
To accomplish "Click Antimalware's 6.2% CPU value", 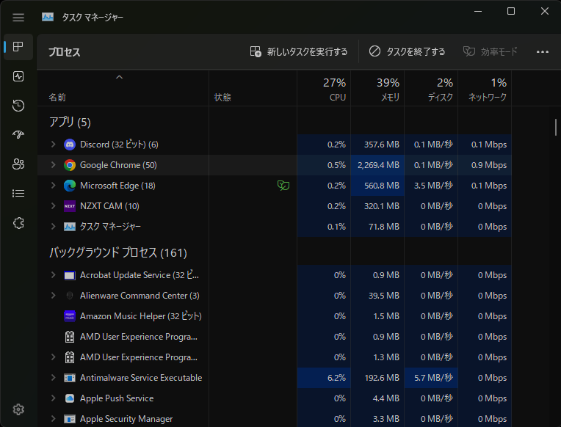I will click(x=336, y=378).
